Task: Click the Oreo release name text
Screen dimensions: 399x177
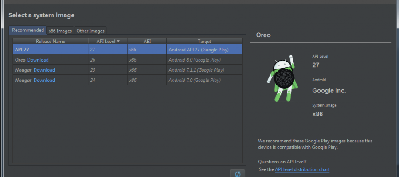Action: point(20,60)
